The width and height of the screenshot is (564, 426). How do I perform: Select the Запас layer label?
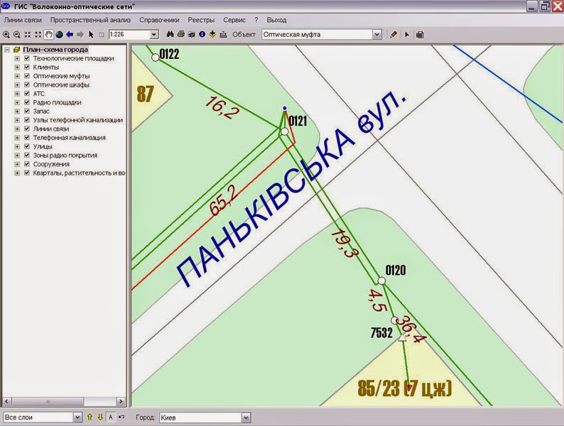(x=41, y=111)
